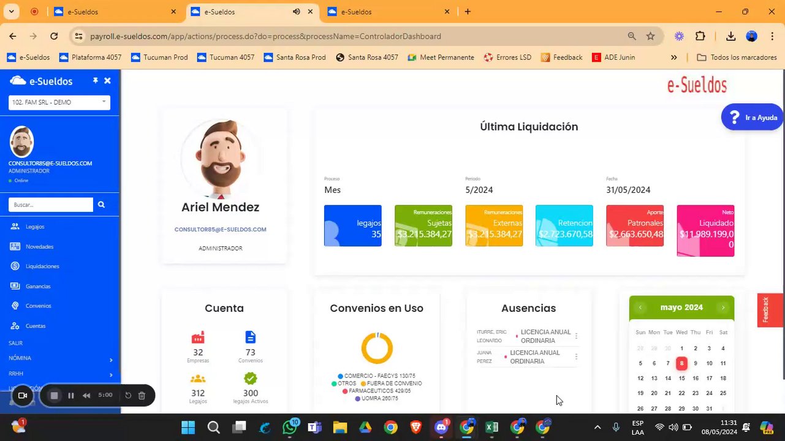Open the Errores LSD bookmark

[x=507, y=57]
